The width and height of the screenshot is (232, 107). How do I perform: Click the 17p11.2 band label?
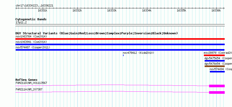(x=21, y=23)
